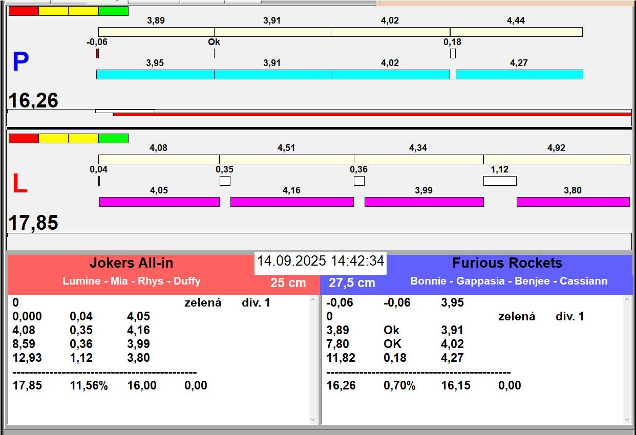Select the cream 4,92 bar in lane L
The height and width of the screenshot is (435, 636).
coord(557,159)
